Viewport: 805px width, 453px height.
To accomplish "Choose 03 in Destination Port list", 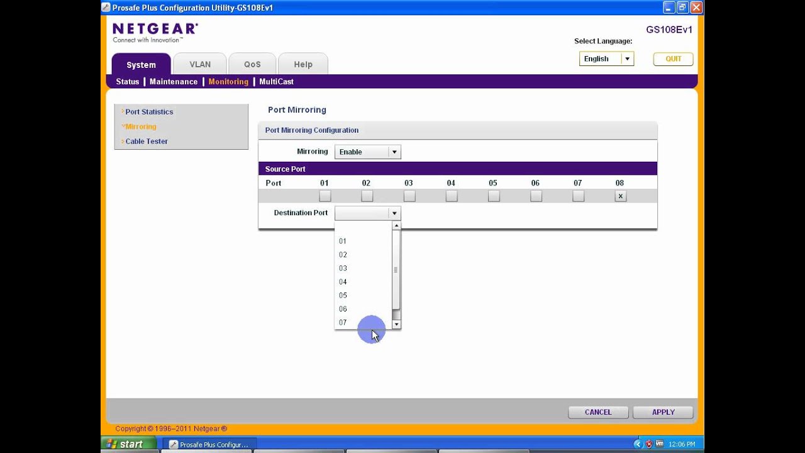I will click(x=364, y=269).
